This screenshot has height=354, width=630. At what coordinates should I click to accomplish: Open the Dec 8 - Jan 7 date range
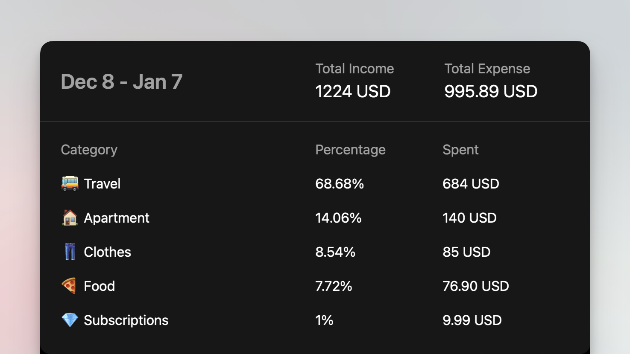[121, 81]
